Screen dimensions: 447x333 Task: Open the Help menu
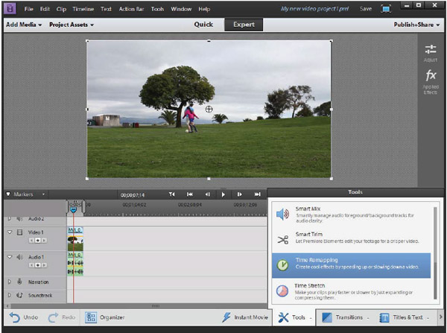pos(204,9)
